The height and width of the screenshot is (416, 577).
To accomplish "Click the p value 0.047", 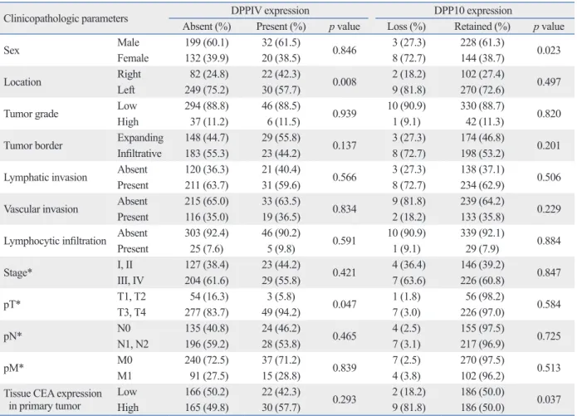I will 345,305.
